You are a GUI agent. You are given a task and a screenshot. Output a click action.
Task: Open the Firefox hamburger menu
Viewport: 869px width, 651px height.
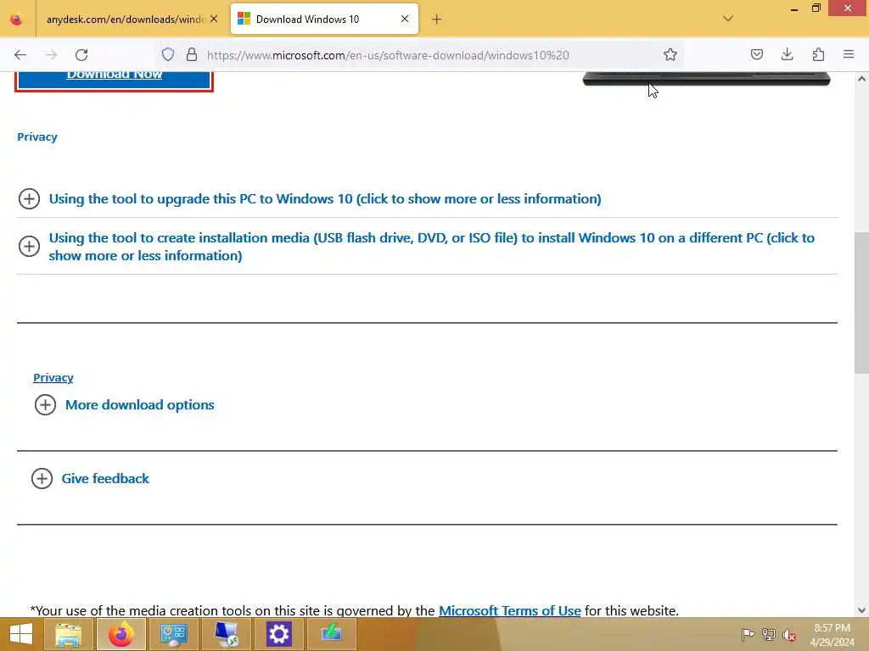point(849,55)
